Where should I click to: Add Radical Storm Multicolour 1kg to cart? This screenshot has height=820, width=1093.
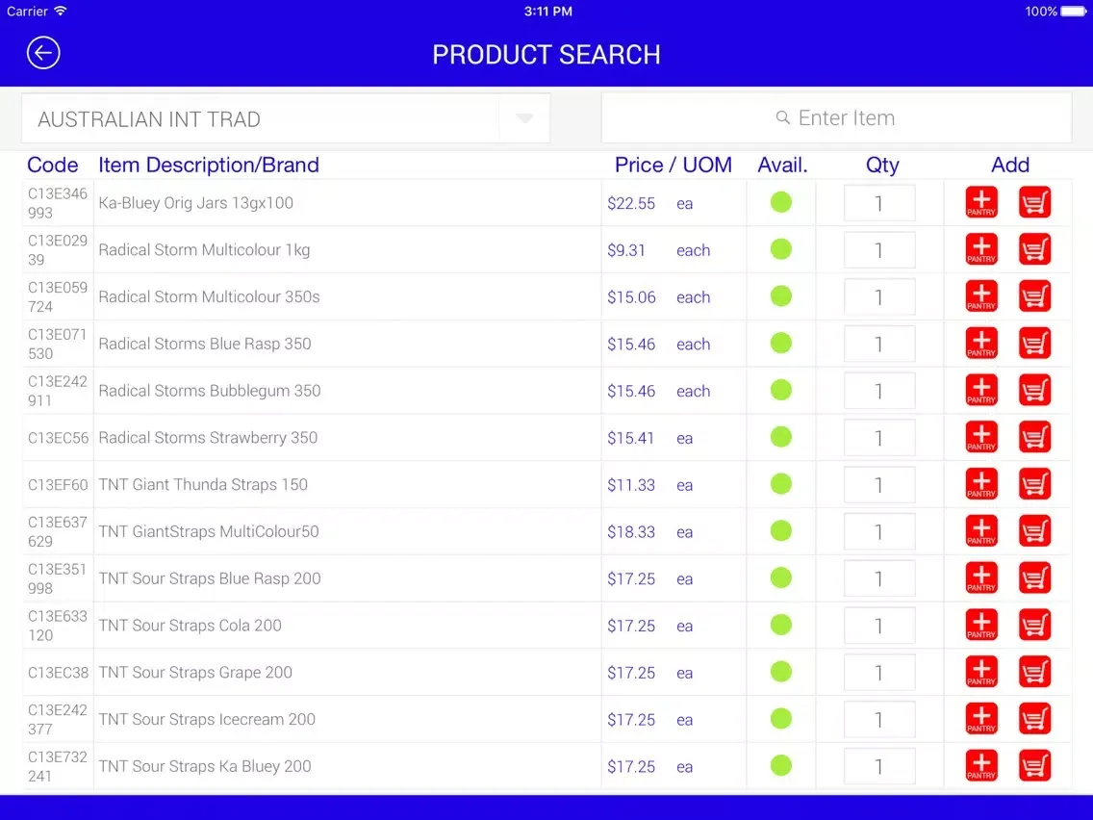[1034, 249]
